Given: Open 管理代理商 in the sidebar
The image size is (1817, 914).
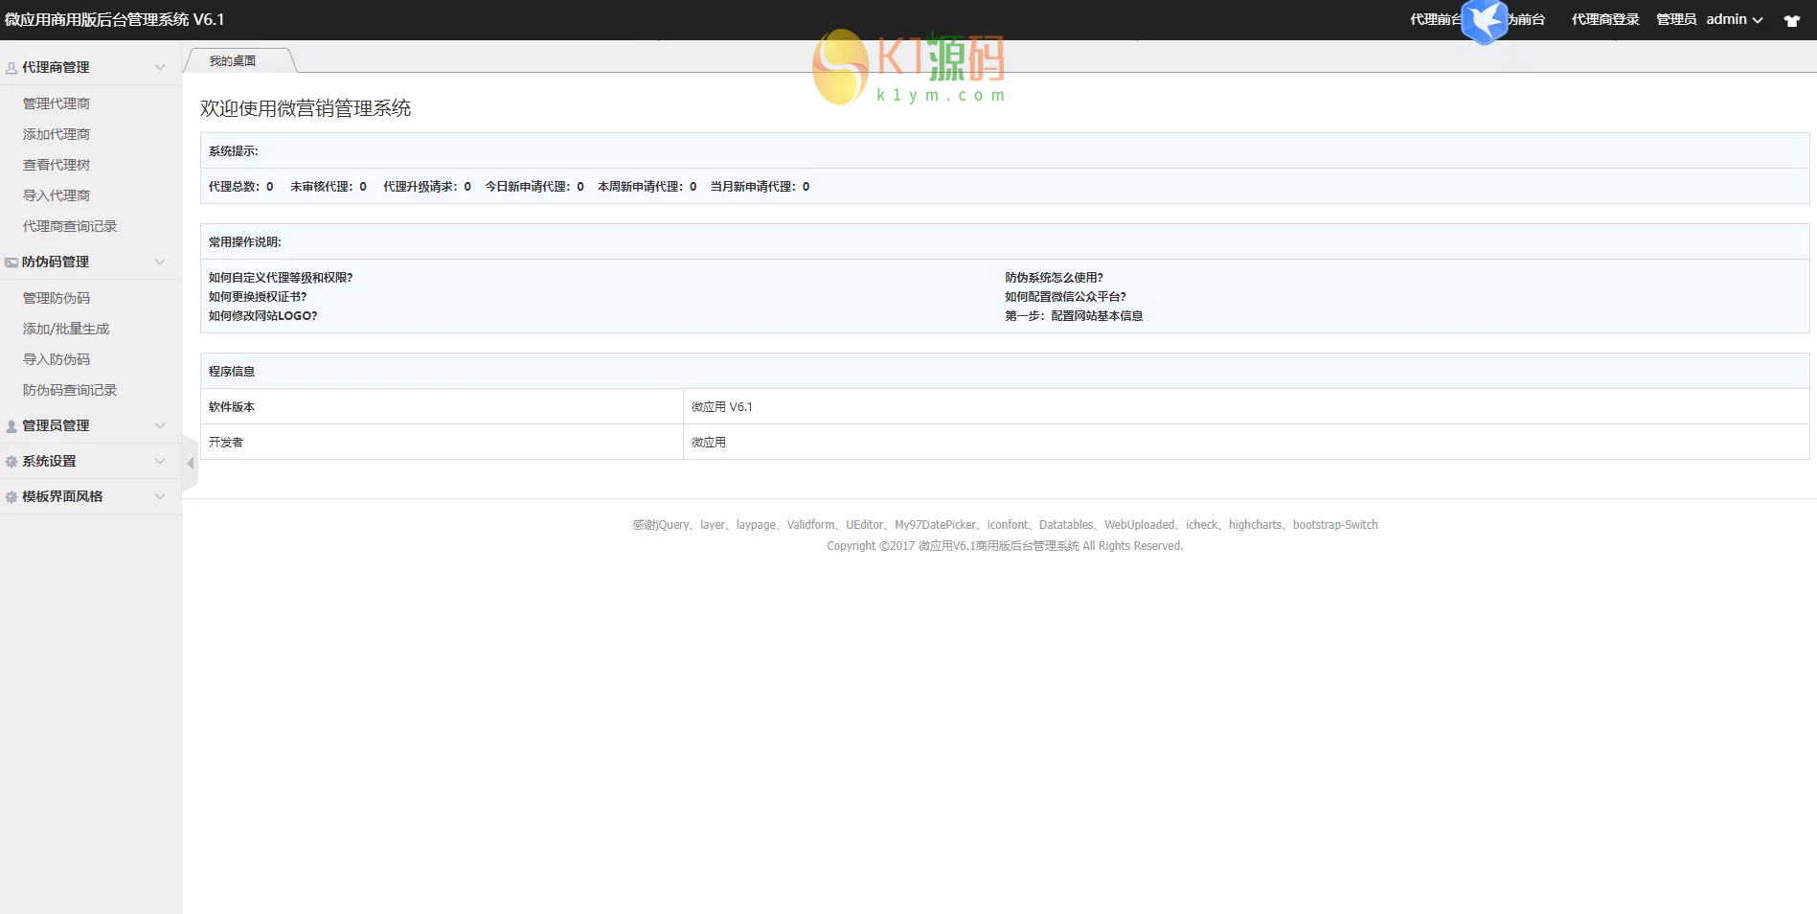Looking at the screenshot, I should 57,103.
